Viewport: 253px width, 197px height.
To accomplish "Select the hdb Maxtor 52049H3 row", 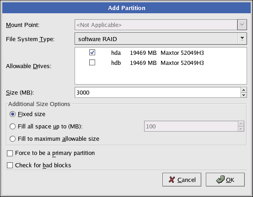I will click(161, 63).
